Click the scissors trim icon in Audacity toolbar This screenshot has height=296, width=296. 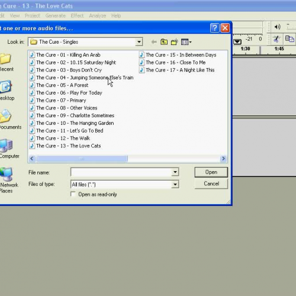[x=276, y=39]
